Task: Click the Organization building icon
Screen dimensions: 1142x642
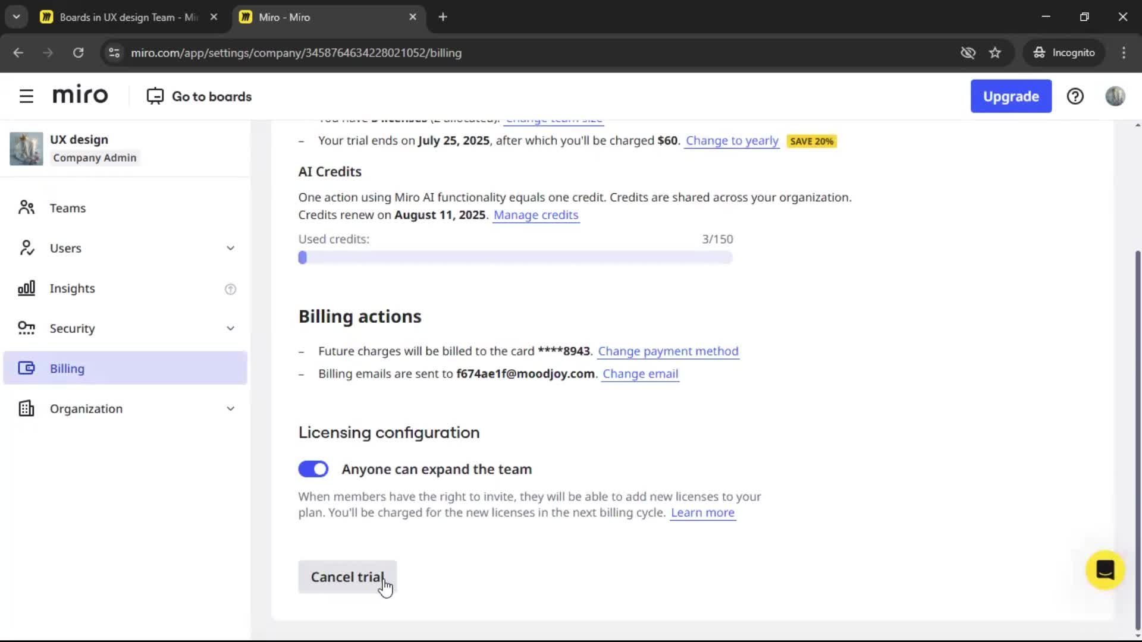Action: 26,408
